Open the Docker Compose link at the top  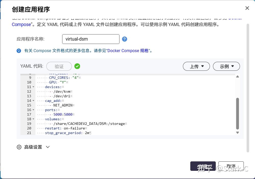[x=21, y=25]
